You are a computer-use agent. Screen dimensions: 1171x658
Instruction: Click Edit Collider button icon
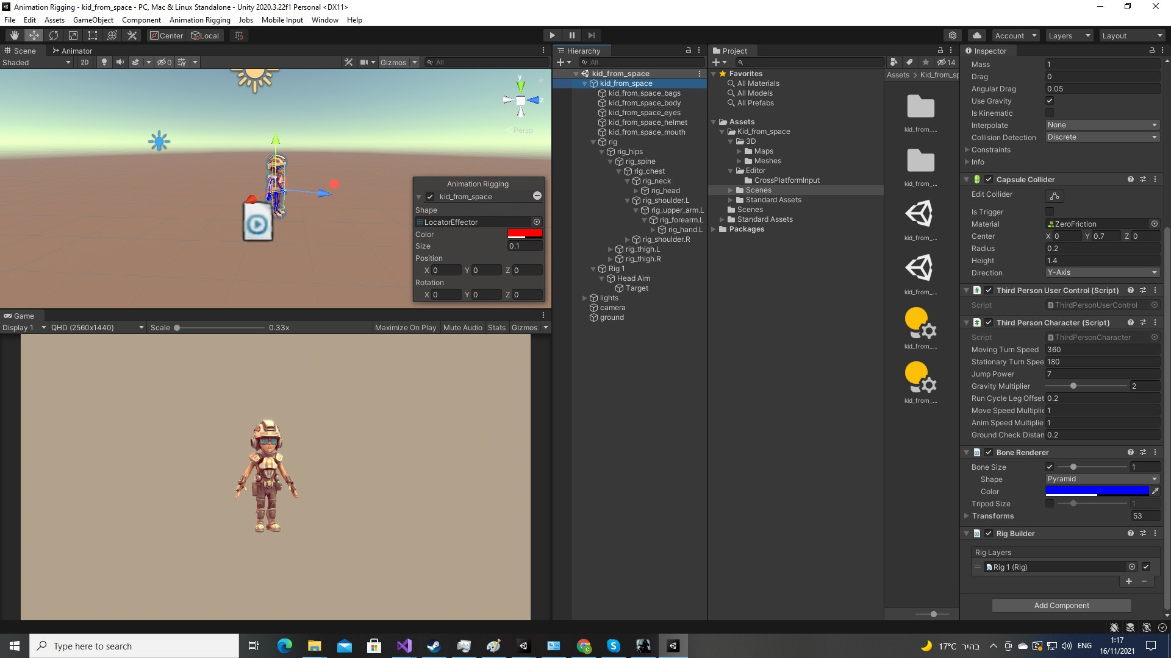(x=1054, y=196)
